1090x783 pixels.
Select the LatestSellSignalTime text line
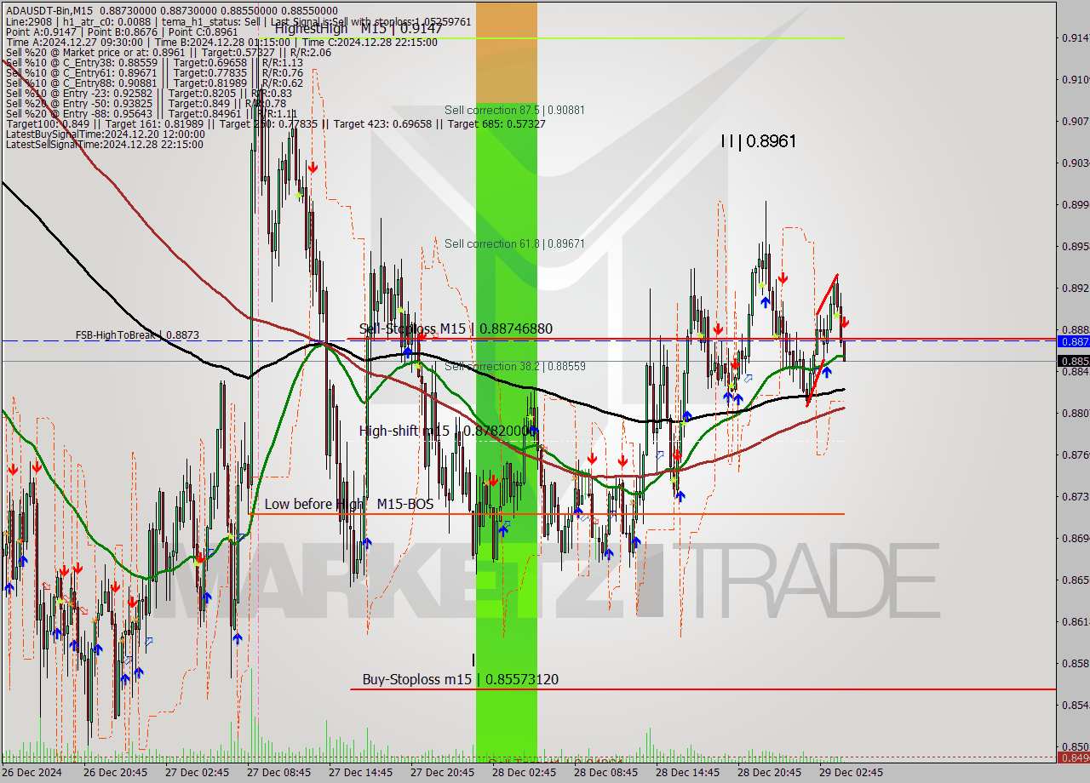[x=104, y=144]
